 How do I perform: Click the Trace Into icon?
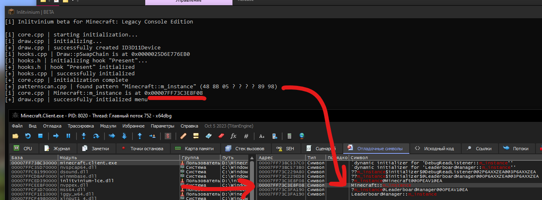coord(112,136)
